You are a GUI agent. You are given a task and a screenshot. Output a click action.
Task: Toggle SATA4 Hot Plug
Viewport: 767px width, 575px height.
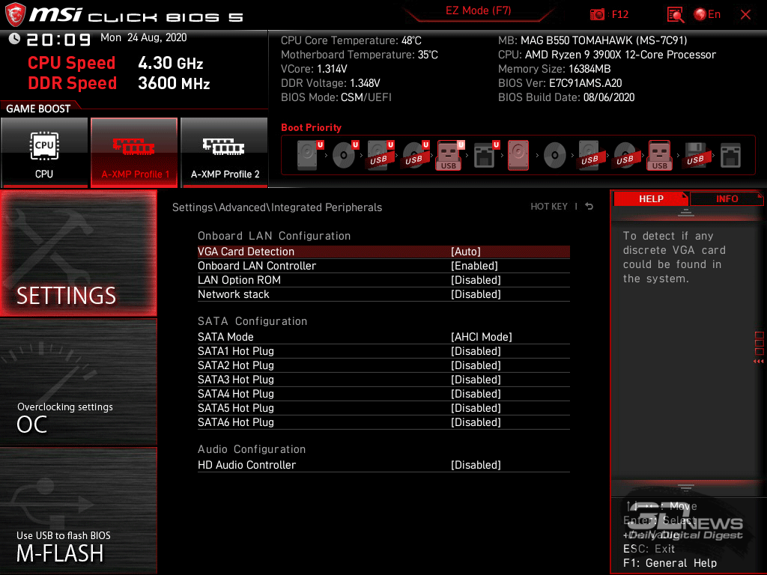(x=383, y=394)
